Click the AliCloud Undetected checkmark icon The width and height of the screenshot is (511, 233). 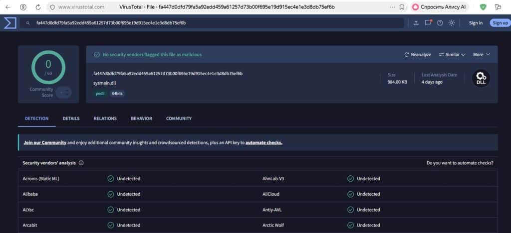tap(351, 194)
